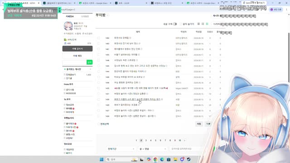Click the cafe grade icon 새싹2단계
Image resolution: width=290 pixels, height=163 pixels.
click(x=65, y=40)
